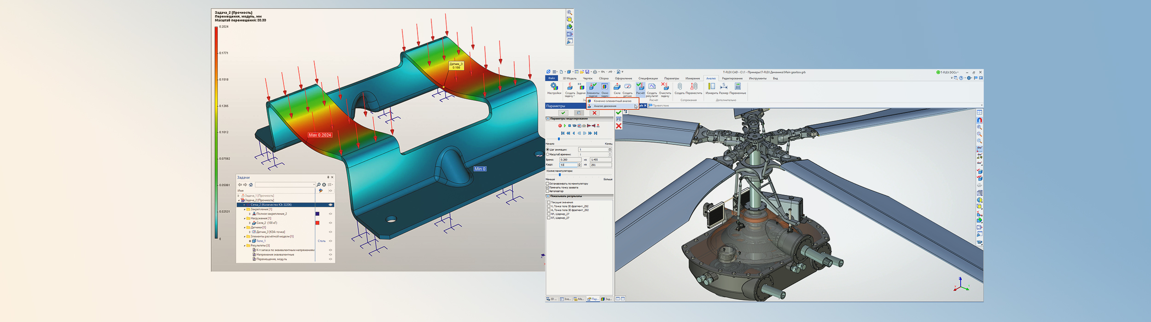Collapse the Результаты [3] folder
The image size is (1151, 322).
point(244,246)
